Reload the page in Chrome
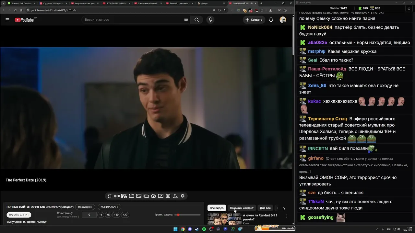The width and height of the screenshot is (415, 233). (15, 10)
